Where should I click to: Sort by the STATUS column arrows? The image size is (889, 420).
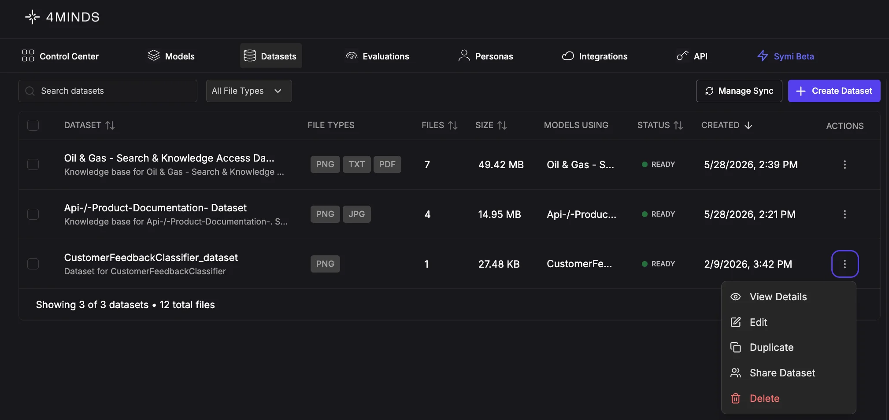678,125
